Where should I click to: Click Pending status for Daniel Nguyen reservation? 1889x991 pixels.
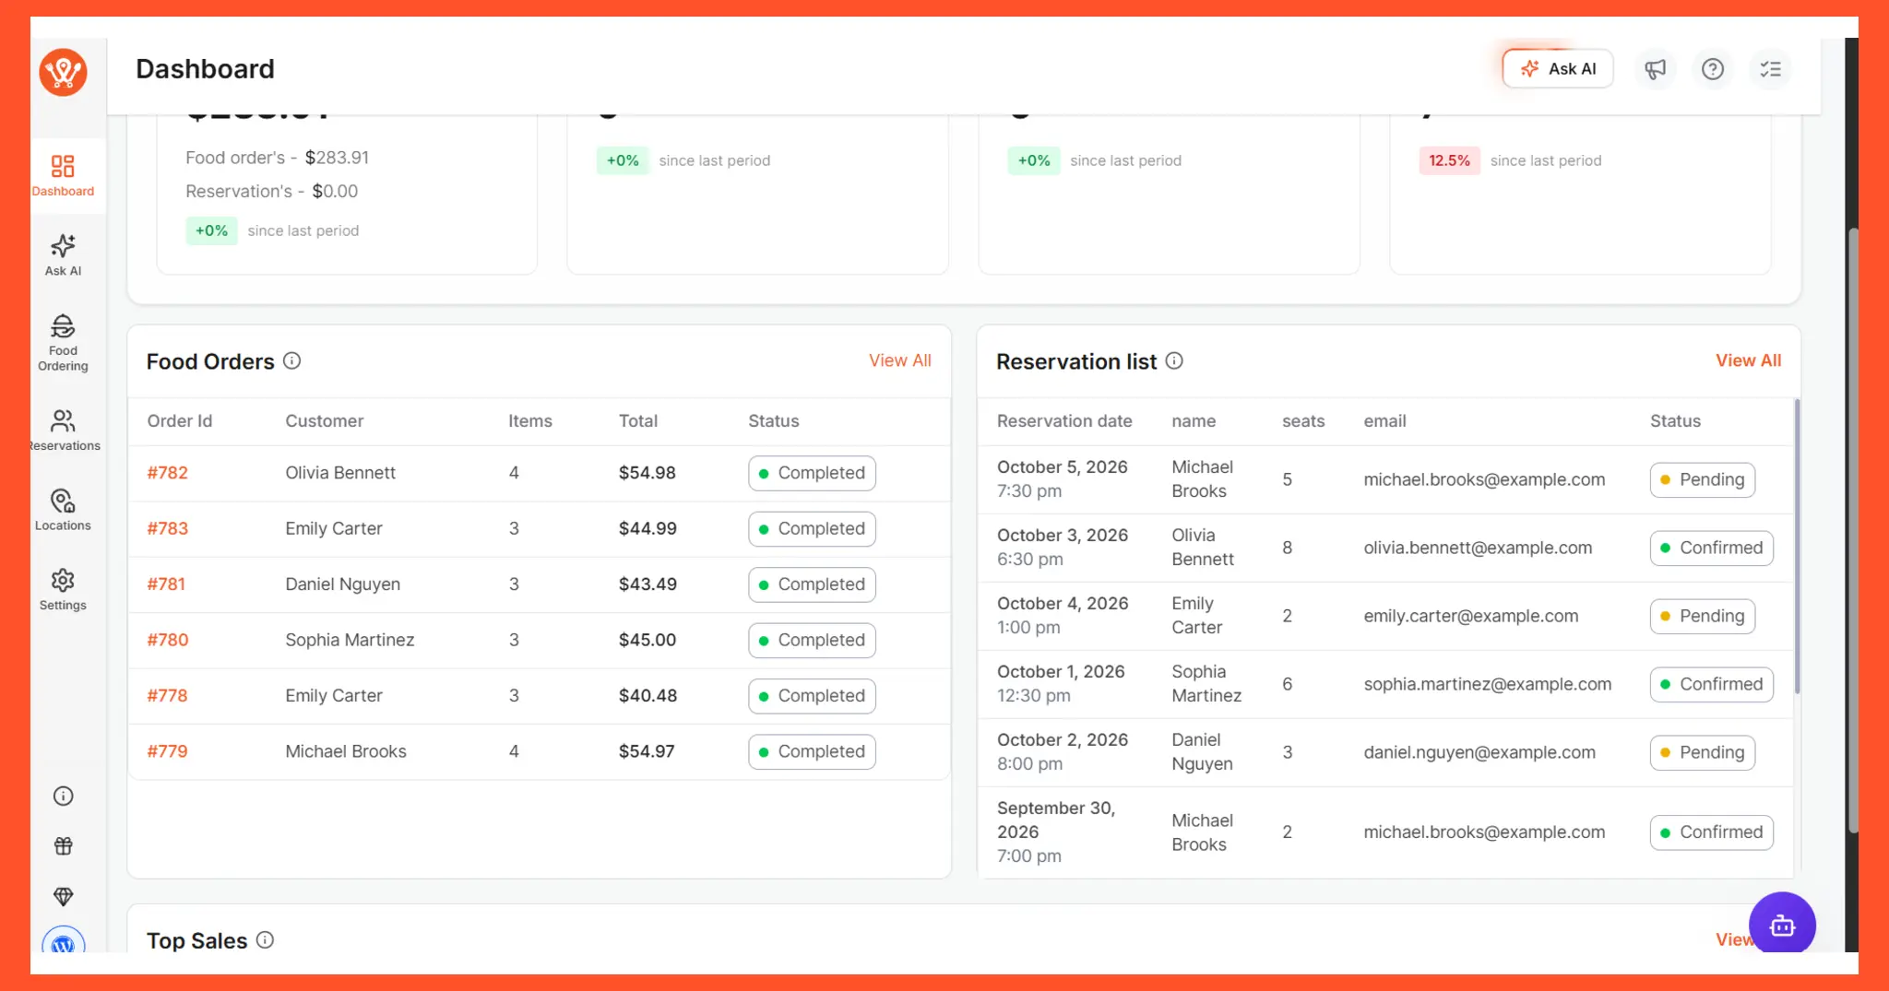(x=1703, y=752)
